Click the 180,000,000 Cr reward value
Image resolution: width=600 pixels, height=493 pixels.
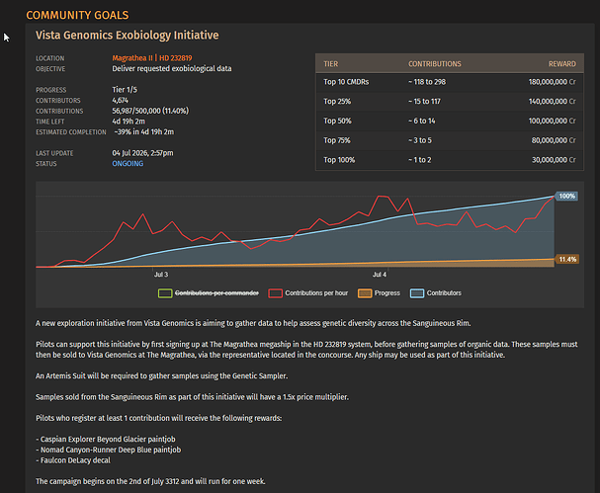tap(552, 82)
